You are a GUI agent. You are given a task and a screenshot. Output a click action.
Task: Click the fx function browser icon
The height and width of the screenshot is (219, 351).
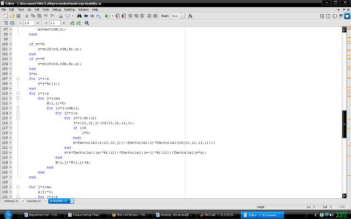click(x=190, y=16)
